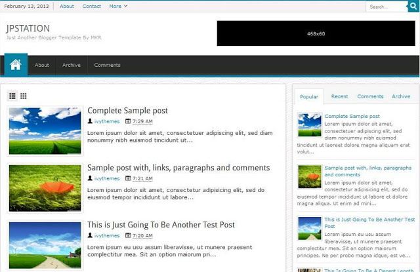Screen dimensions: 420x272
Task: Click the 7:20 AM timestamp
Action: [142, 236]
